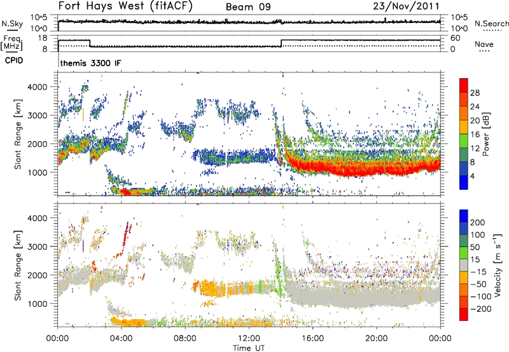Click the '12:00' time axis tick

coord(249,339)
